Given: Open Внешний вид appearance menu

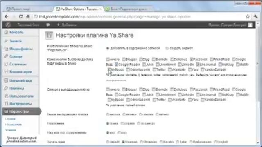Looking at the screenshot, I should click(x=20, y=81).
